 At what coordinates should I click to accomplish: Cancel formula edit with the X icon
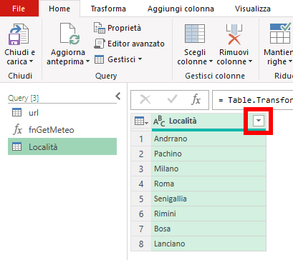point(145,99)
